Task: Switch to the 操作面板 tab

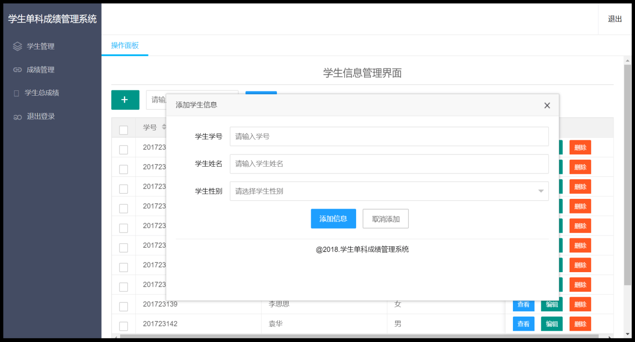Action: coord(125,45)
